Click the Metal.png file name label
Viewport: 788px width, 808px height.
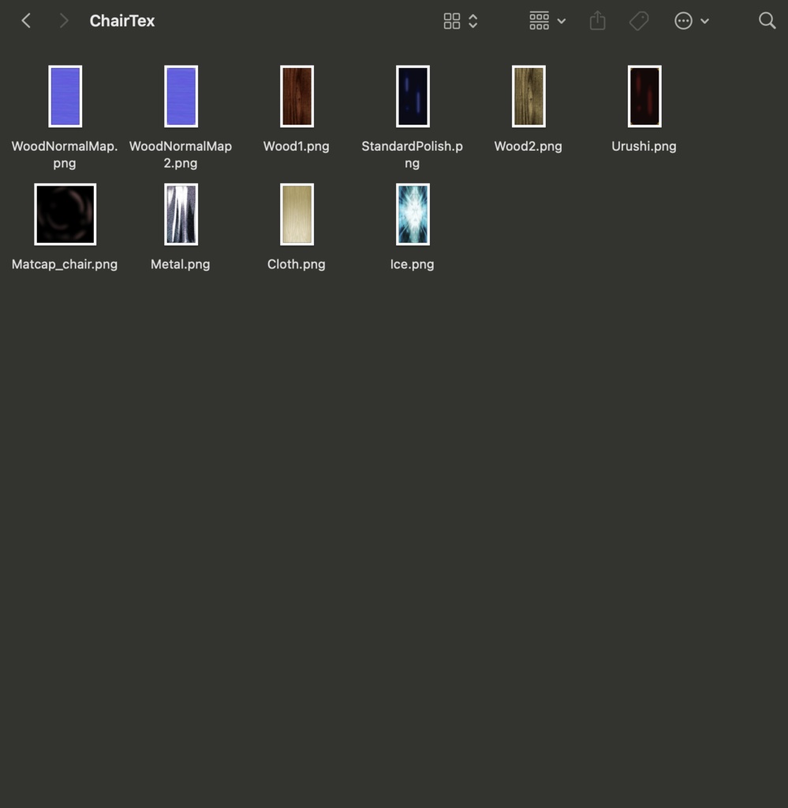click(x=181, y=264)
